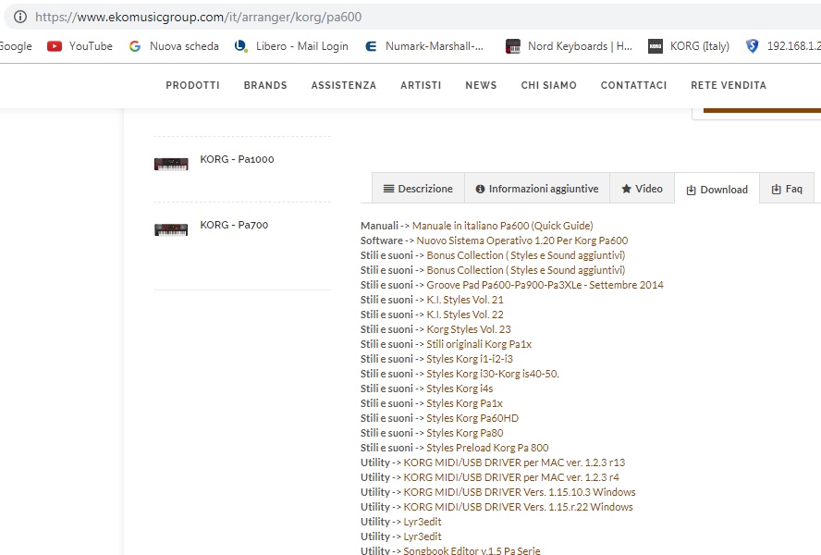Download Styles Korg i4s

(460, 388)
